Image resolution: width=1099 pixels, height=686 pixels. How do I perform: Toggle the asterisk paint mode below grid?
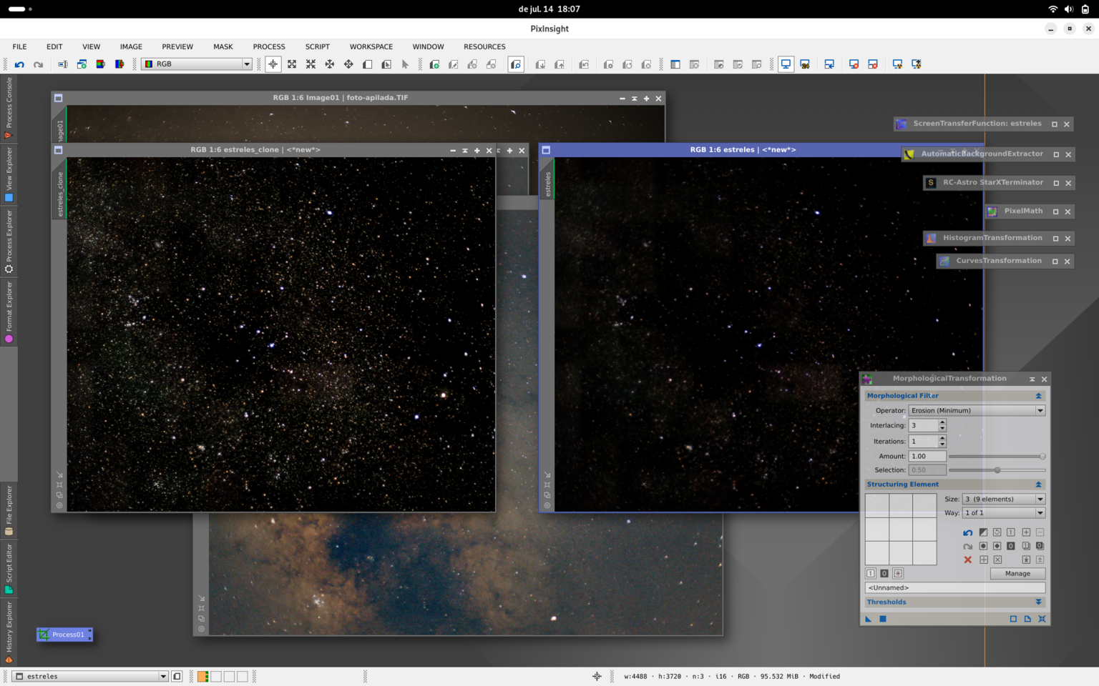[x=898, y=573]
